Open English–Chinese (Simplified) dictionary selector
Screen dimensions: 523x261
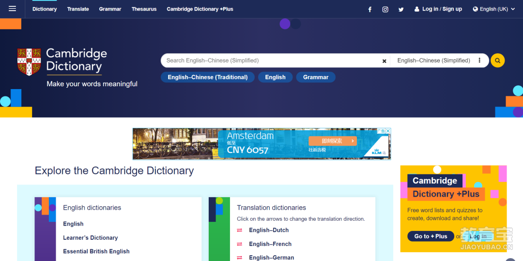[433, 61]
